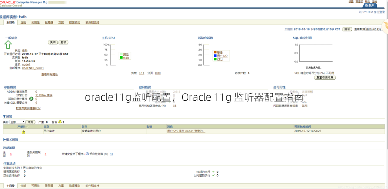Click the warning icon in the 用户审计 row
Screen dimensions: 388x189
[23, 132]
